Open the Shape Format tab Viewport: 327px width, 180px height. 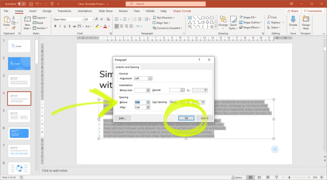click(x=182, y=11)
